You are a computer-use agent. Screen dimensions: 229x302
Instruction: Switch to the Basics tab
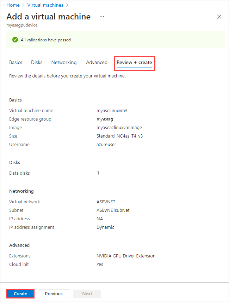tap(16, 62)
